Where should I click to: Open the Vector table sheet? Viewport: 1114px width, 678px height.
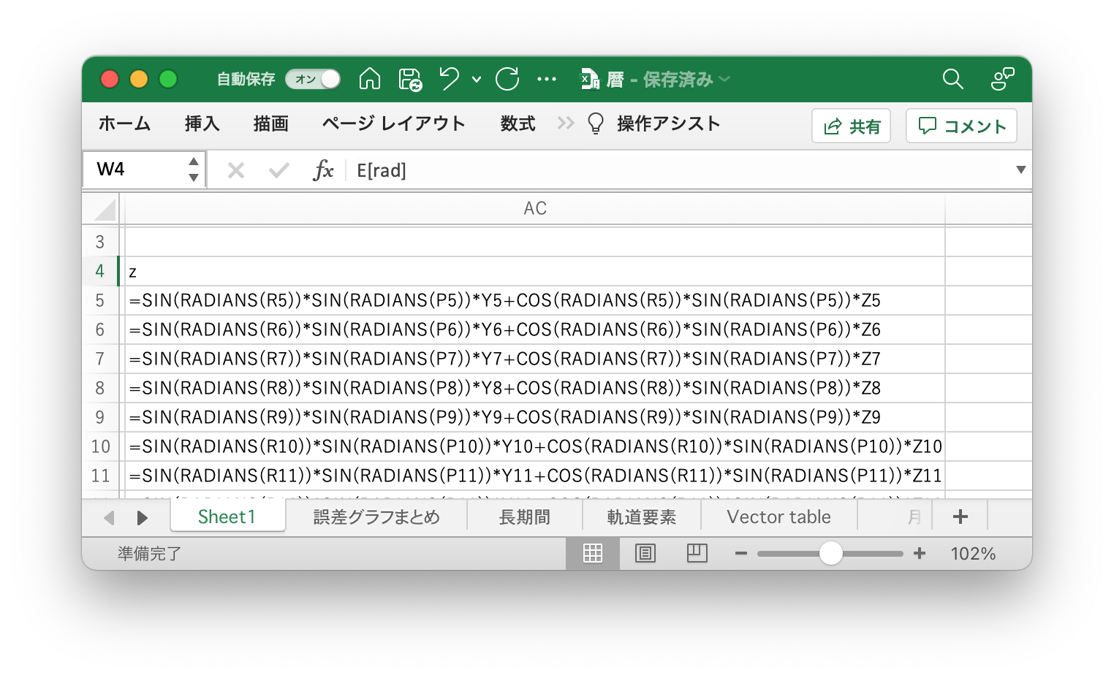coord(778,517)
